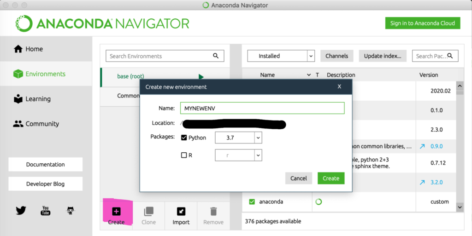Image resolution: width=472 pixels, height=236 pixels.
Task: Import an environment file
Action: point(181,216)
